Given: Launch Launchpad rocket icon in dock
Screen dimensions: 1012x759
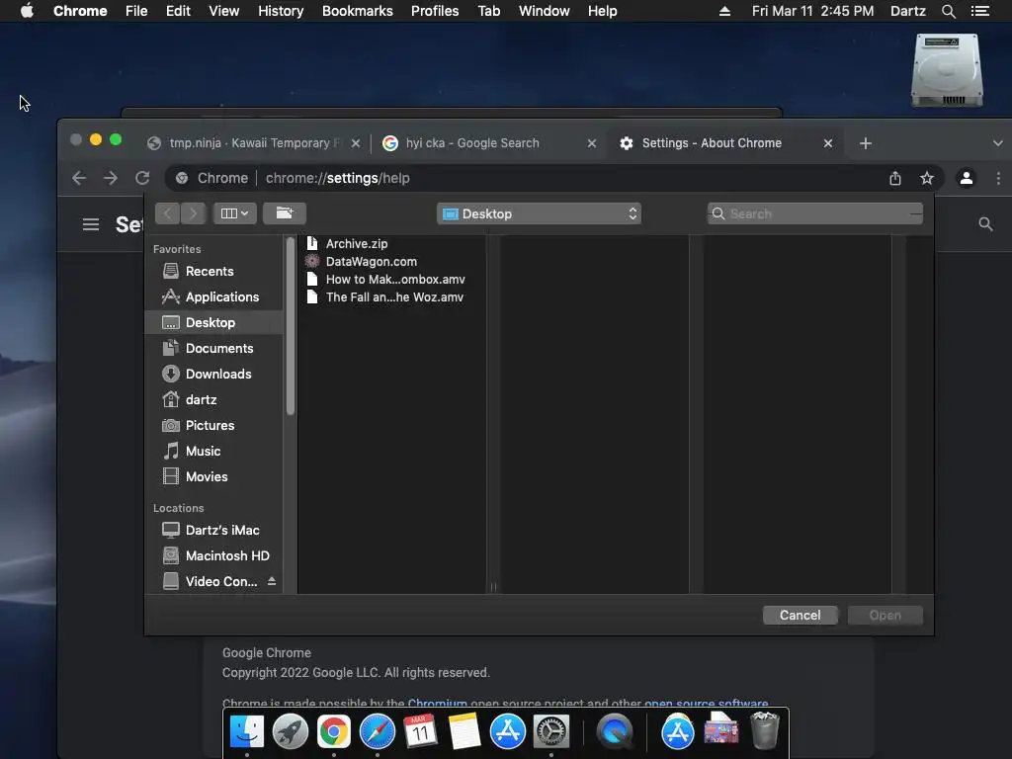Looking at the screenshot, I should pos(290,732).
